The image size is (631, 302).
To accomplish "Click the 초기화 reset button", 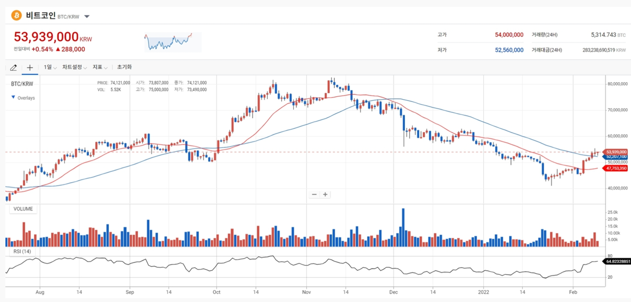I will [x=124, y=67].
